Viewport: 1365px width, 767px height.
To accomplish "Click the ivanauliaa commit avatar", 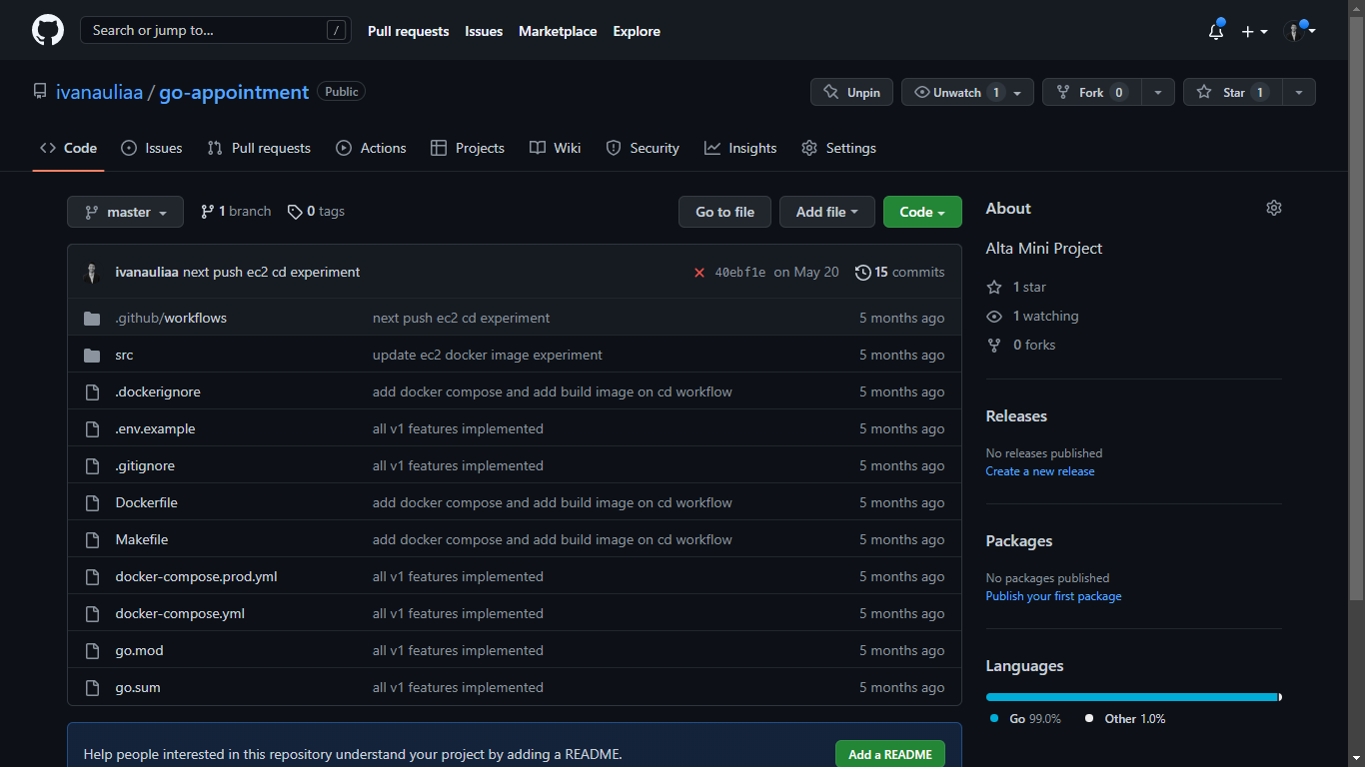I will pyautogui.click(x=92, y=273).
